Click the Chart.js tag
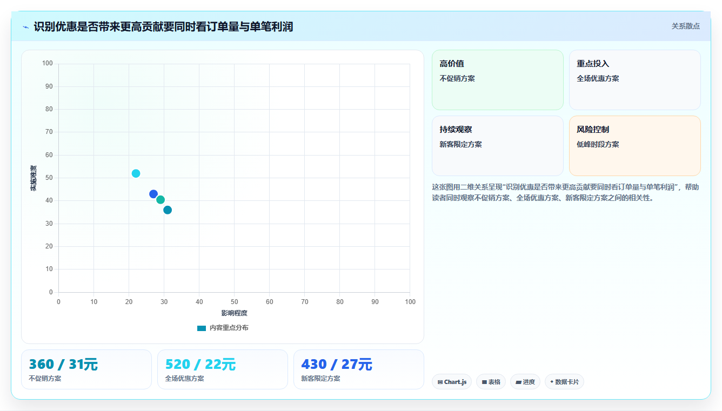This screenshot has height=411, width=722. (x=452, y=382)
